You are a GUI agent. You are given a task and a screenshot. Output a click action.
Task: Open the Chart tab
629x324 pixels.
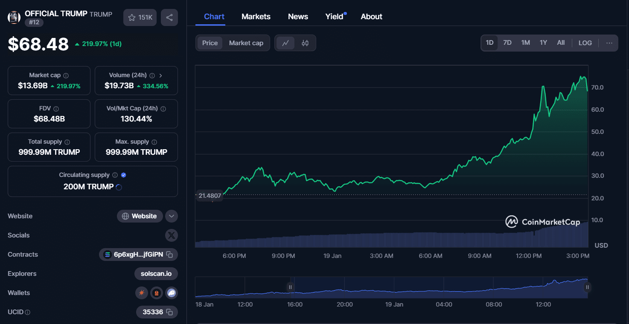point(214,17)
